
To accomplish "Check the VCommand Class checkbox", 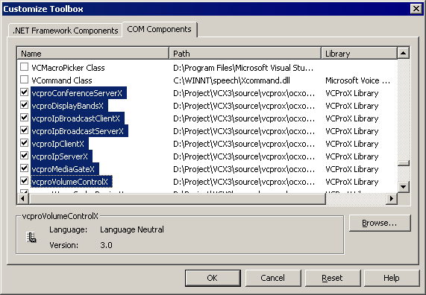I will 24,80.
